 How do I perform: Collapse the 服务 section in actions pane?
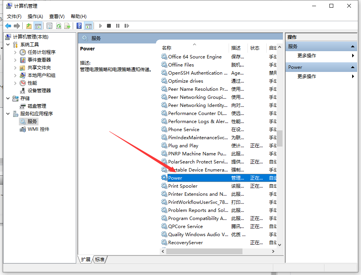point(352,47)
